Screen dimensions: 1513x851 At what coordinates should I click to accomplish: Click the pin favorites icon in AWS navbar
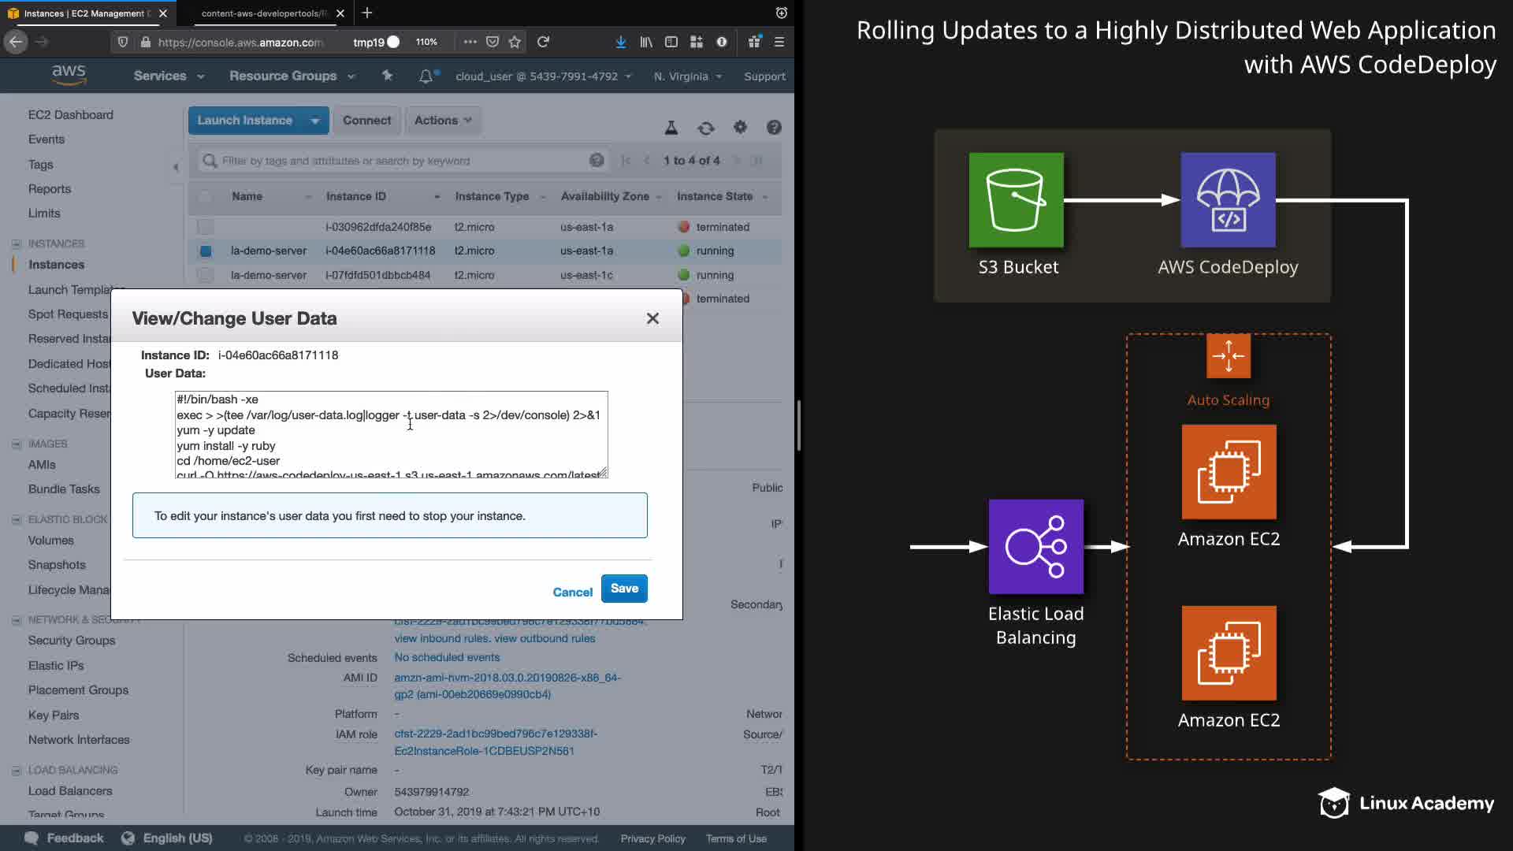[387, 76]
